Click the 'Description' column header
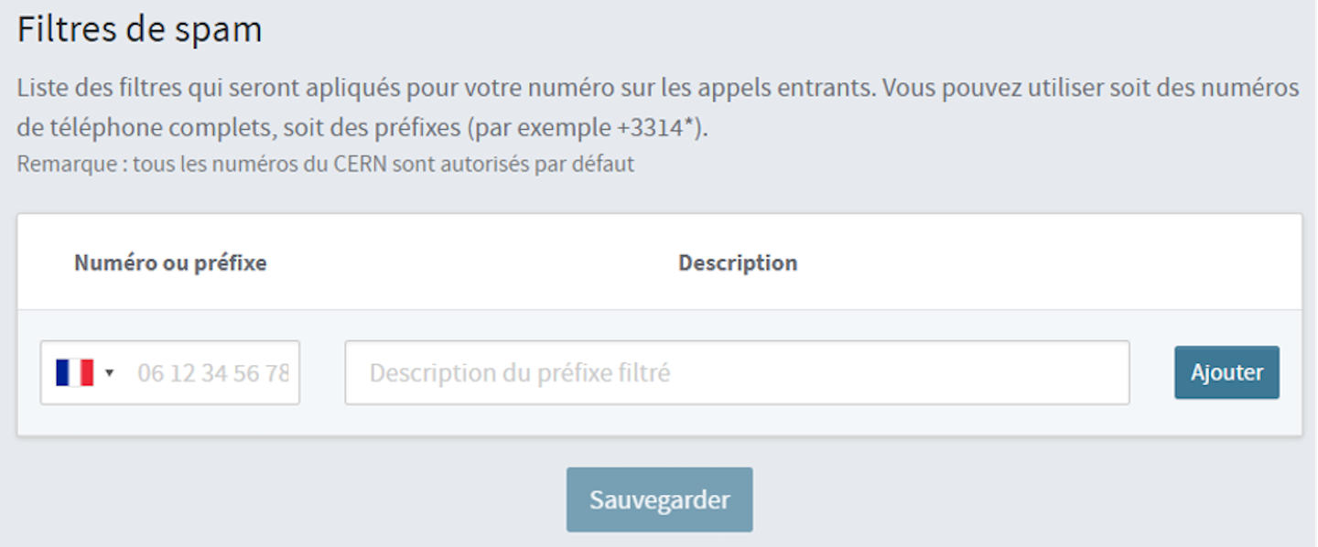Screen dimensions: 1318x547 tap(737, 263)
